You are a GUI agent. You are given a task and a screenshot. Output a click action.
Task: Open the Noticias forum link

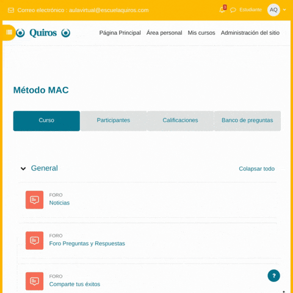(59, 203)
